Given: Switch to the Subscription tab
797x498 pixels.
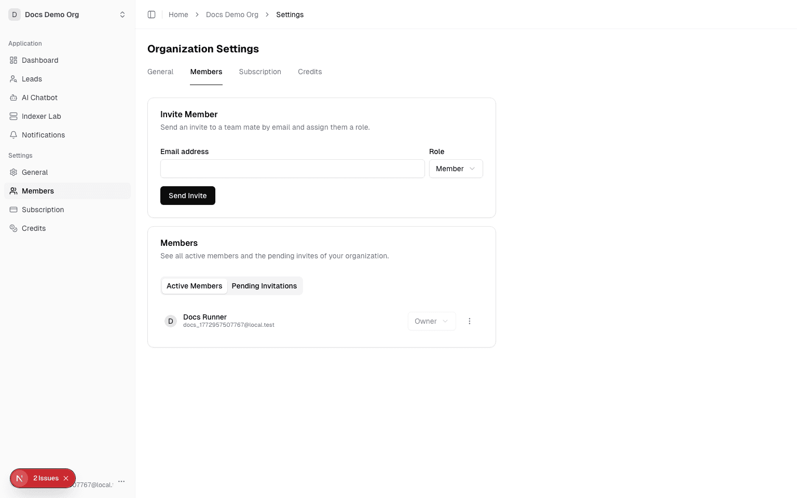Looking at the screenshot, I should point(260,72).
